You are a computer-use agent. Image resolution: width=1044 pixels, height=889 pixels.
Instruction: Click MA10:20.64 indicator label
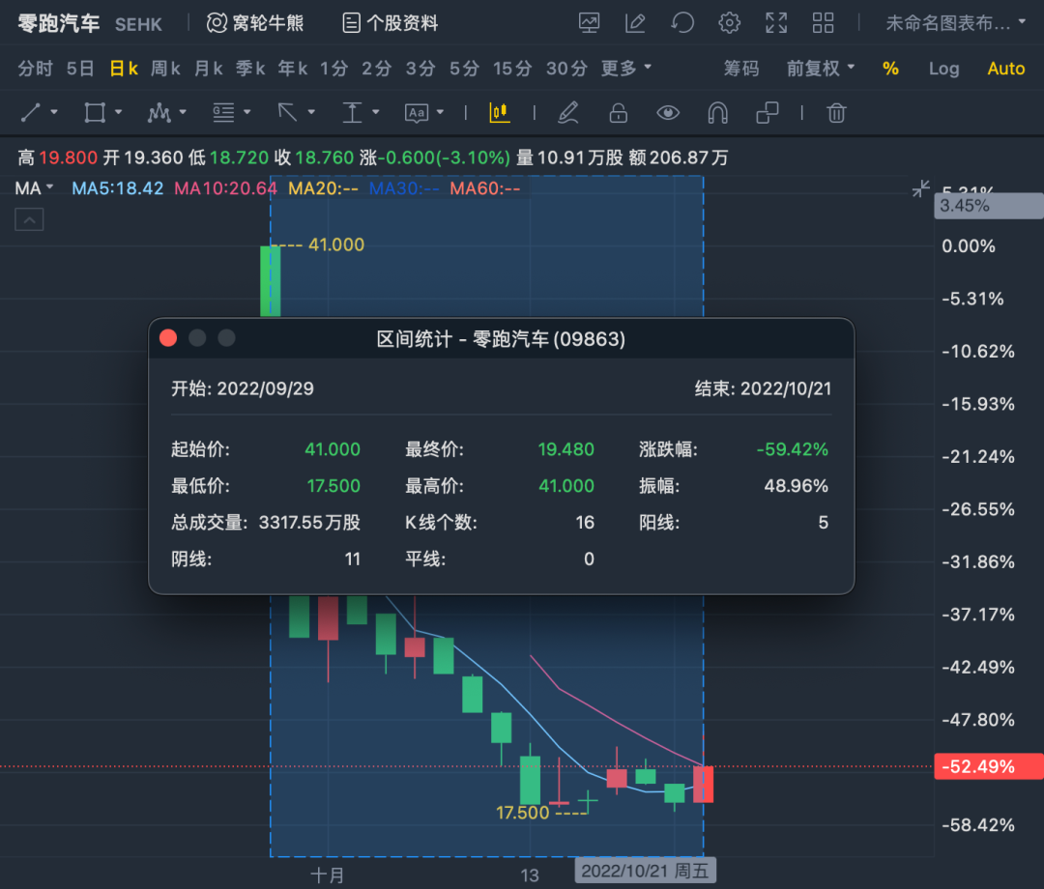(225, 188)
